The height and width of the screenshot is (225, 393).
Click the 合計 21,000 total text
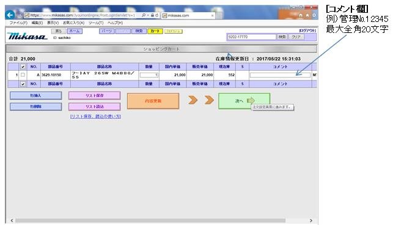tap(22, 59)
